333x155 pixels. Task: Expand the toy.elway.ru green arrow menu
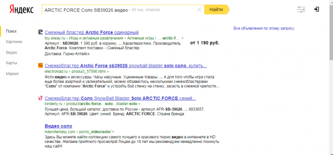[x=182, y=38]
